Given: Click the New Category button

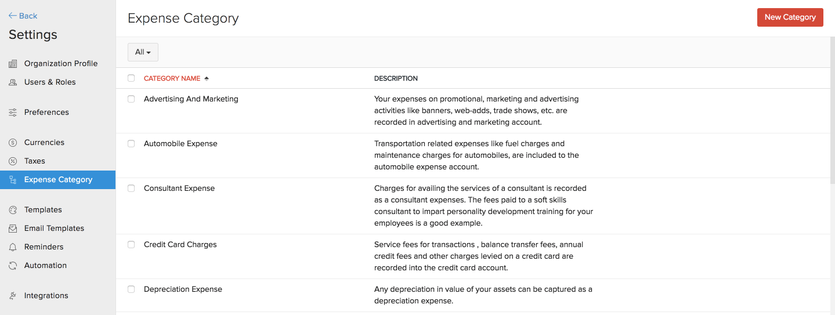Looking at the screenshot, I should coord(790,17).
